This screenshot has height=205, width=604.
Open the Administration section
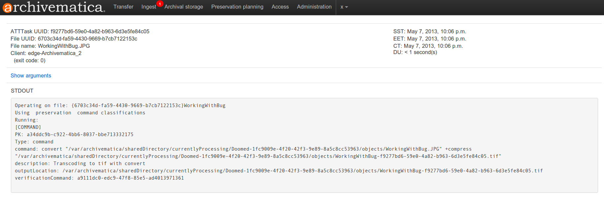tap(314, 7)
